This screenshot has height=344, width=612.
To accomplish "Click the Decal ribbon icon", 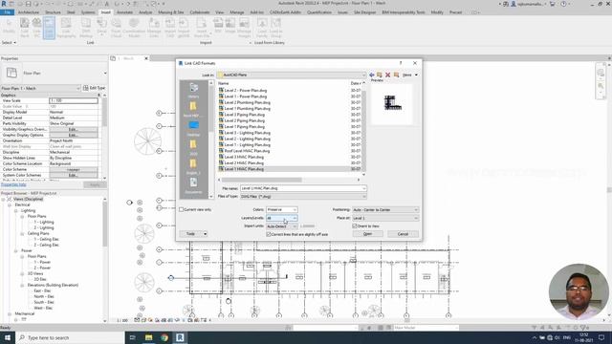I will point(101,28).
